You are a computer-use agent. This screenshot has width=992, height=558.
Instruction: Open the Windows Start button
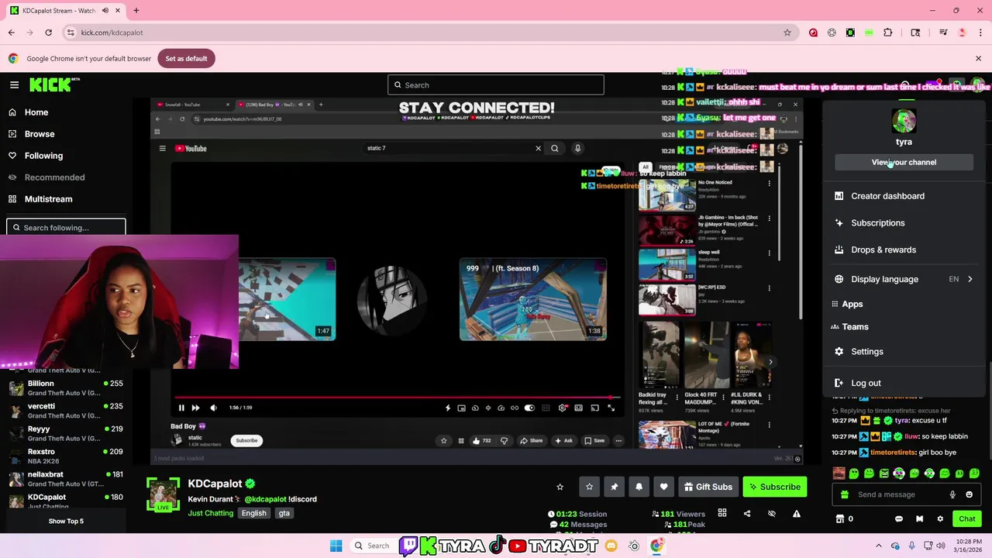tap(336, 546)
